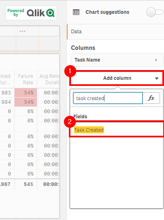Expand the Add column dropdown arrow
Image resolution: width=164 pixels, height=220 pixels.
click(x=157, y=78)
